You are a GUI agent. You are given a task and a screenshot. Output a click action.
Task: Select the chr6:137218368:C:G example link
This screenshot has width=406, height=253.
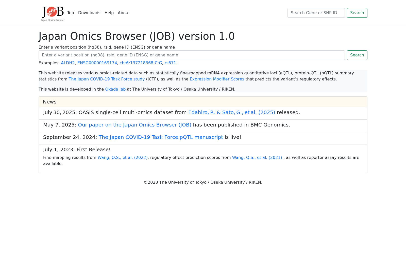click(x=141, y=63)
